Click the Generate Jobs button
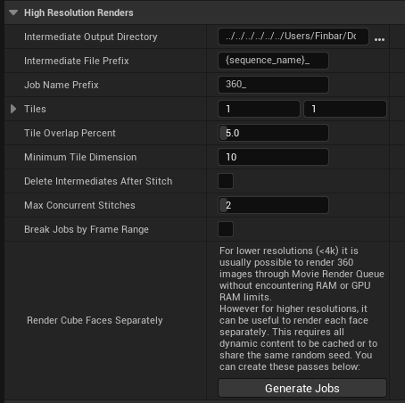 point(302,388)
